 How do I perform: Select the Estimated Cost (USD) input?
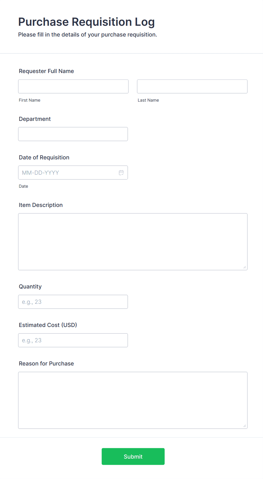[x=73, y=340]
